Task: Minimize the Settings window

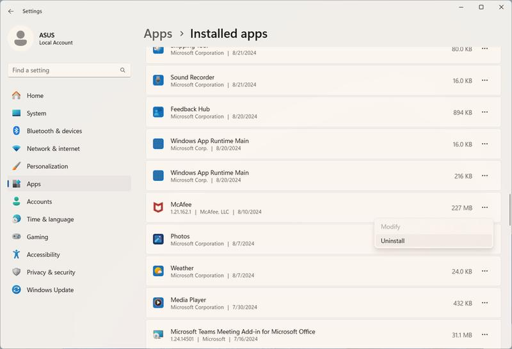Action: [461, 7]
